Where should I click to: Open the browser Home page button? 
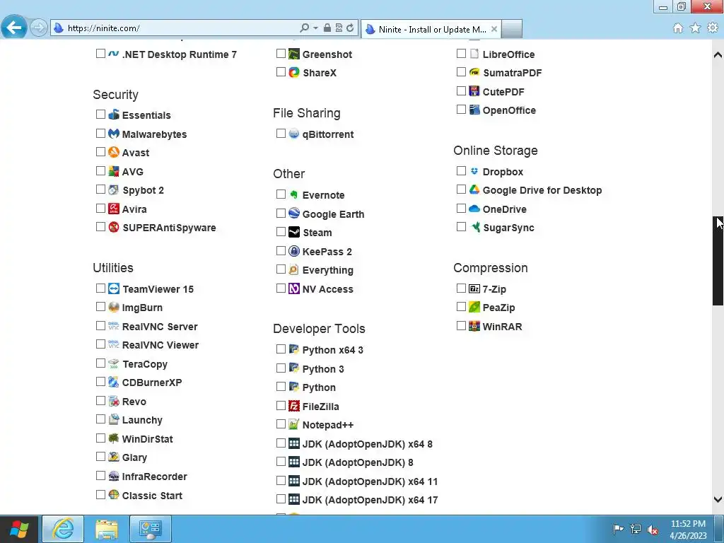[x=678, y=28]
